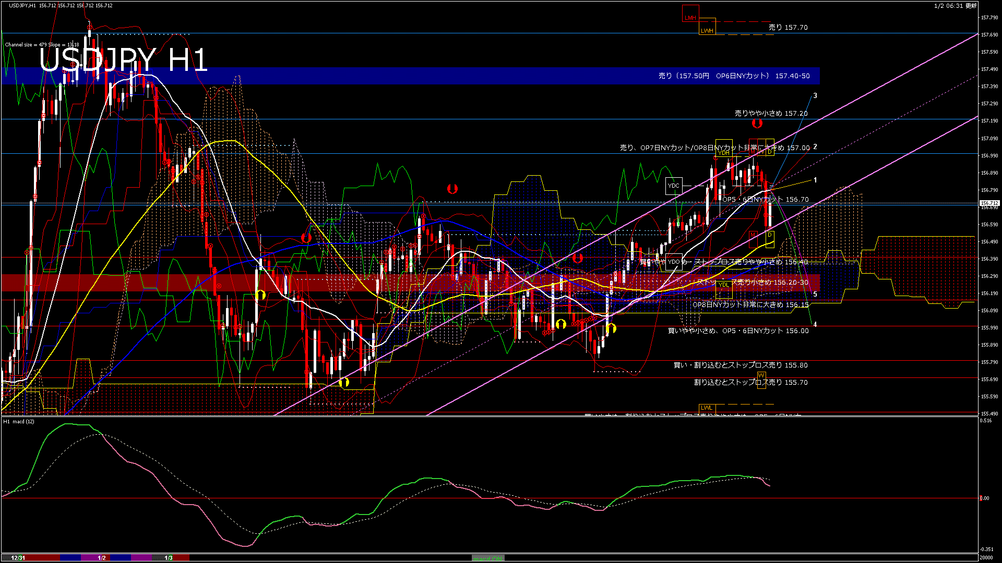The image size is (1002, 563).
Task: Click the white YDO label box
Action: pyautogui.click(x=674, y=262)
